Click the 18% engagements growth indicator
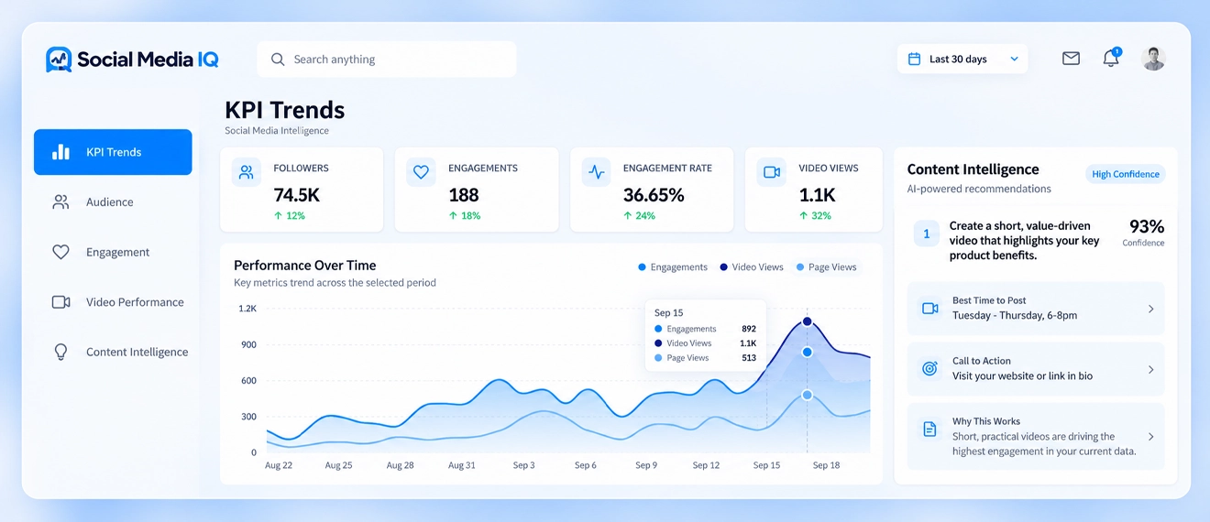The height and width of the screenshot is (522, 1210). tap(464, 216)
